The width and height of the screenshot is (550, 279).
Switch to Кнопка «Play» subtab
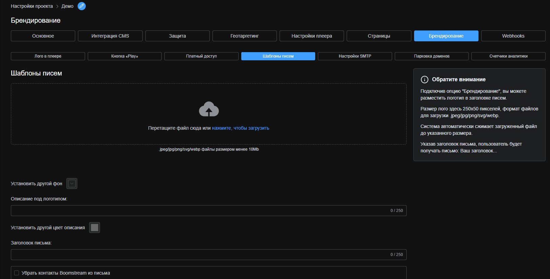coord(125,56)
